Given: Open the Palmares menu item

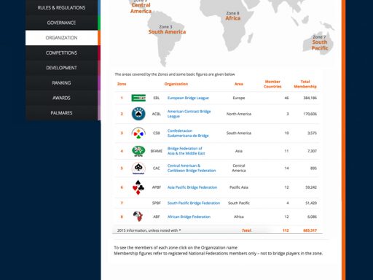Looking at the screenshot, I should point(61,113).
